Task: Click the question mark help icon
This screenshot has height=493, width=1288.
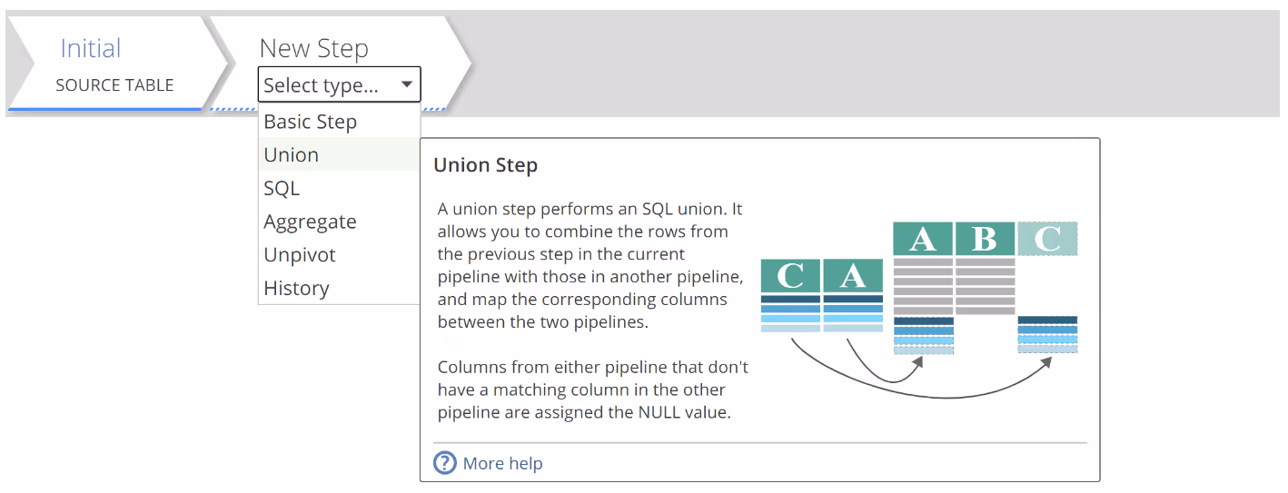Action: click(444, 463)
